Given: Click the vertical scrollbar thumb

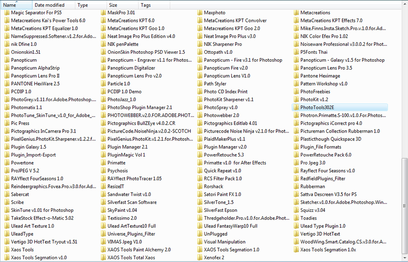Looking at the screenshot, I should pos(405,206).
